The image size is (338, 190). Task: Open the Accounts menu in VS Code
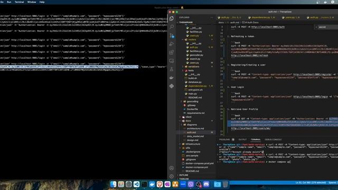(172, 168)
